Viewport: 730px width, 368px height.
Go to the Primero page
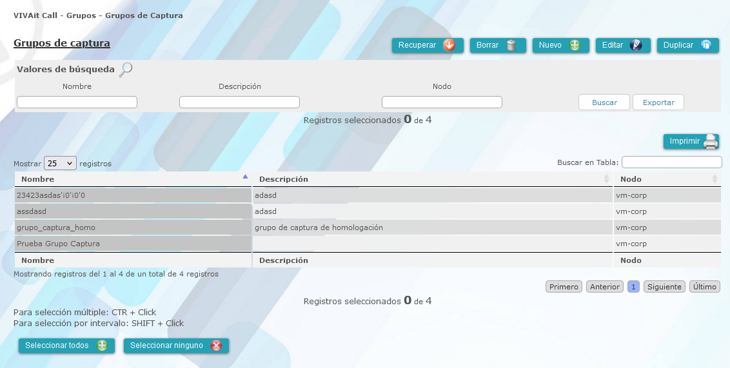564,287
